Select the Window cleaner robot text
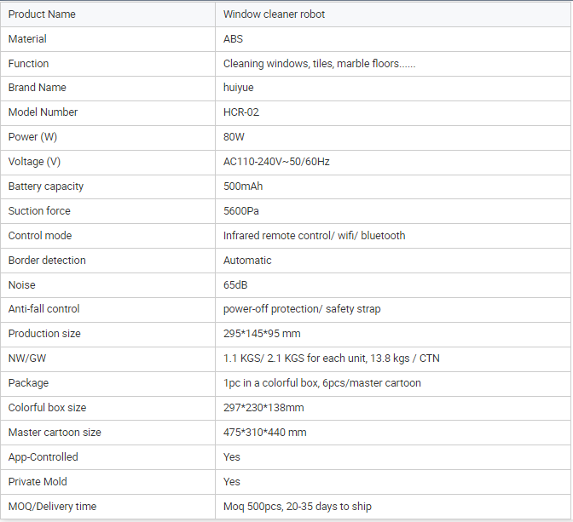The height and width of the screenshot is (522, 573). click(274, 14)
